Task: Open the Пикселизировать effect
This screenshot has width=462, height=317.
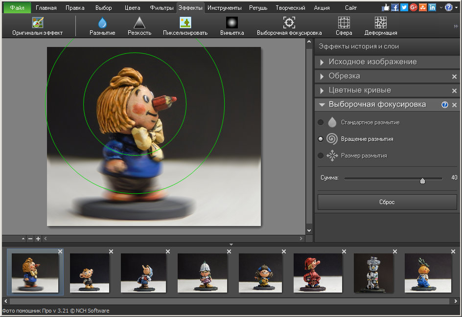Action: click(185, 23)
